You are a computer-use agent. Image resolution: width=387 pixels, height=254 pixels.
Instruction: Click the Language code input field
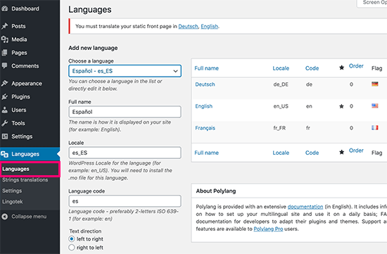point(125,201)
